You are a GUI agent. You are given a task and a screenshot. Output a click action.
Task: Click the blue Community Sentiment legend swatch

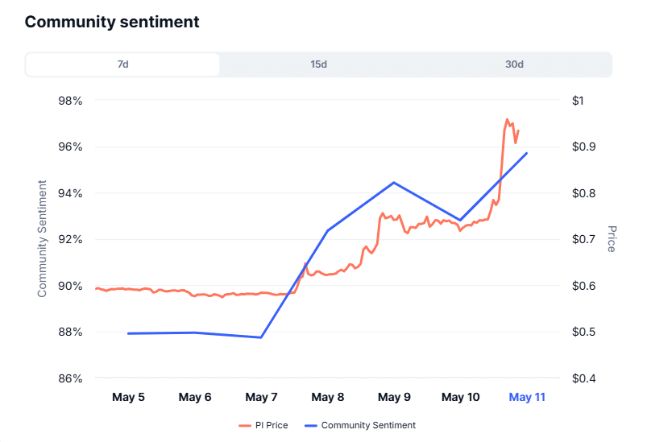click(x=311, y=426)
